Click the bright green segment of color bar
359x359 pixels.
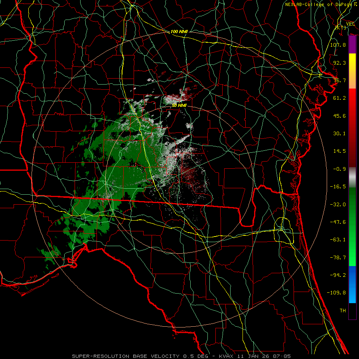[352, 227]
